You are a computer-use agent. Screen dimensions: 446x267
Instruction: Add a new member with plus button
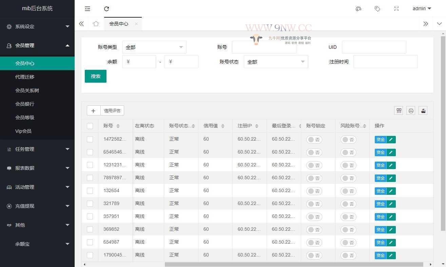tap(94, 110)
